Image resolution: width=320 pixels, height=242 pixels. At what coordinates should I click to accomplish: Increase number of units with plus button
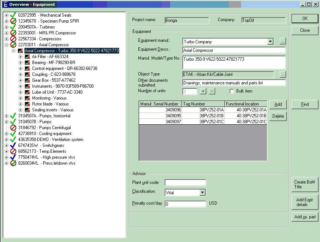click(x=203, y=91)
